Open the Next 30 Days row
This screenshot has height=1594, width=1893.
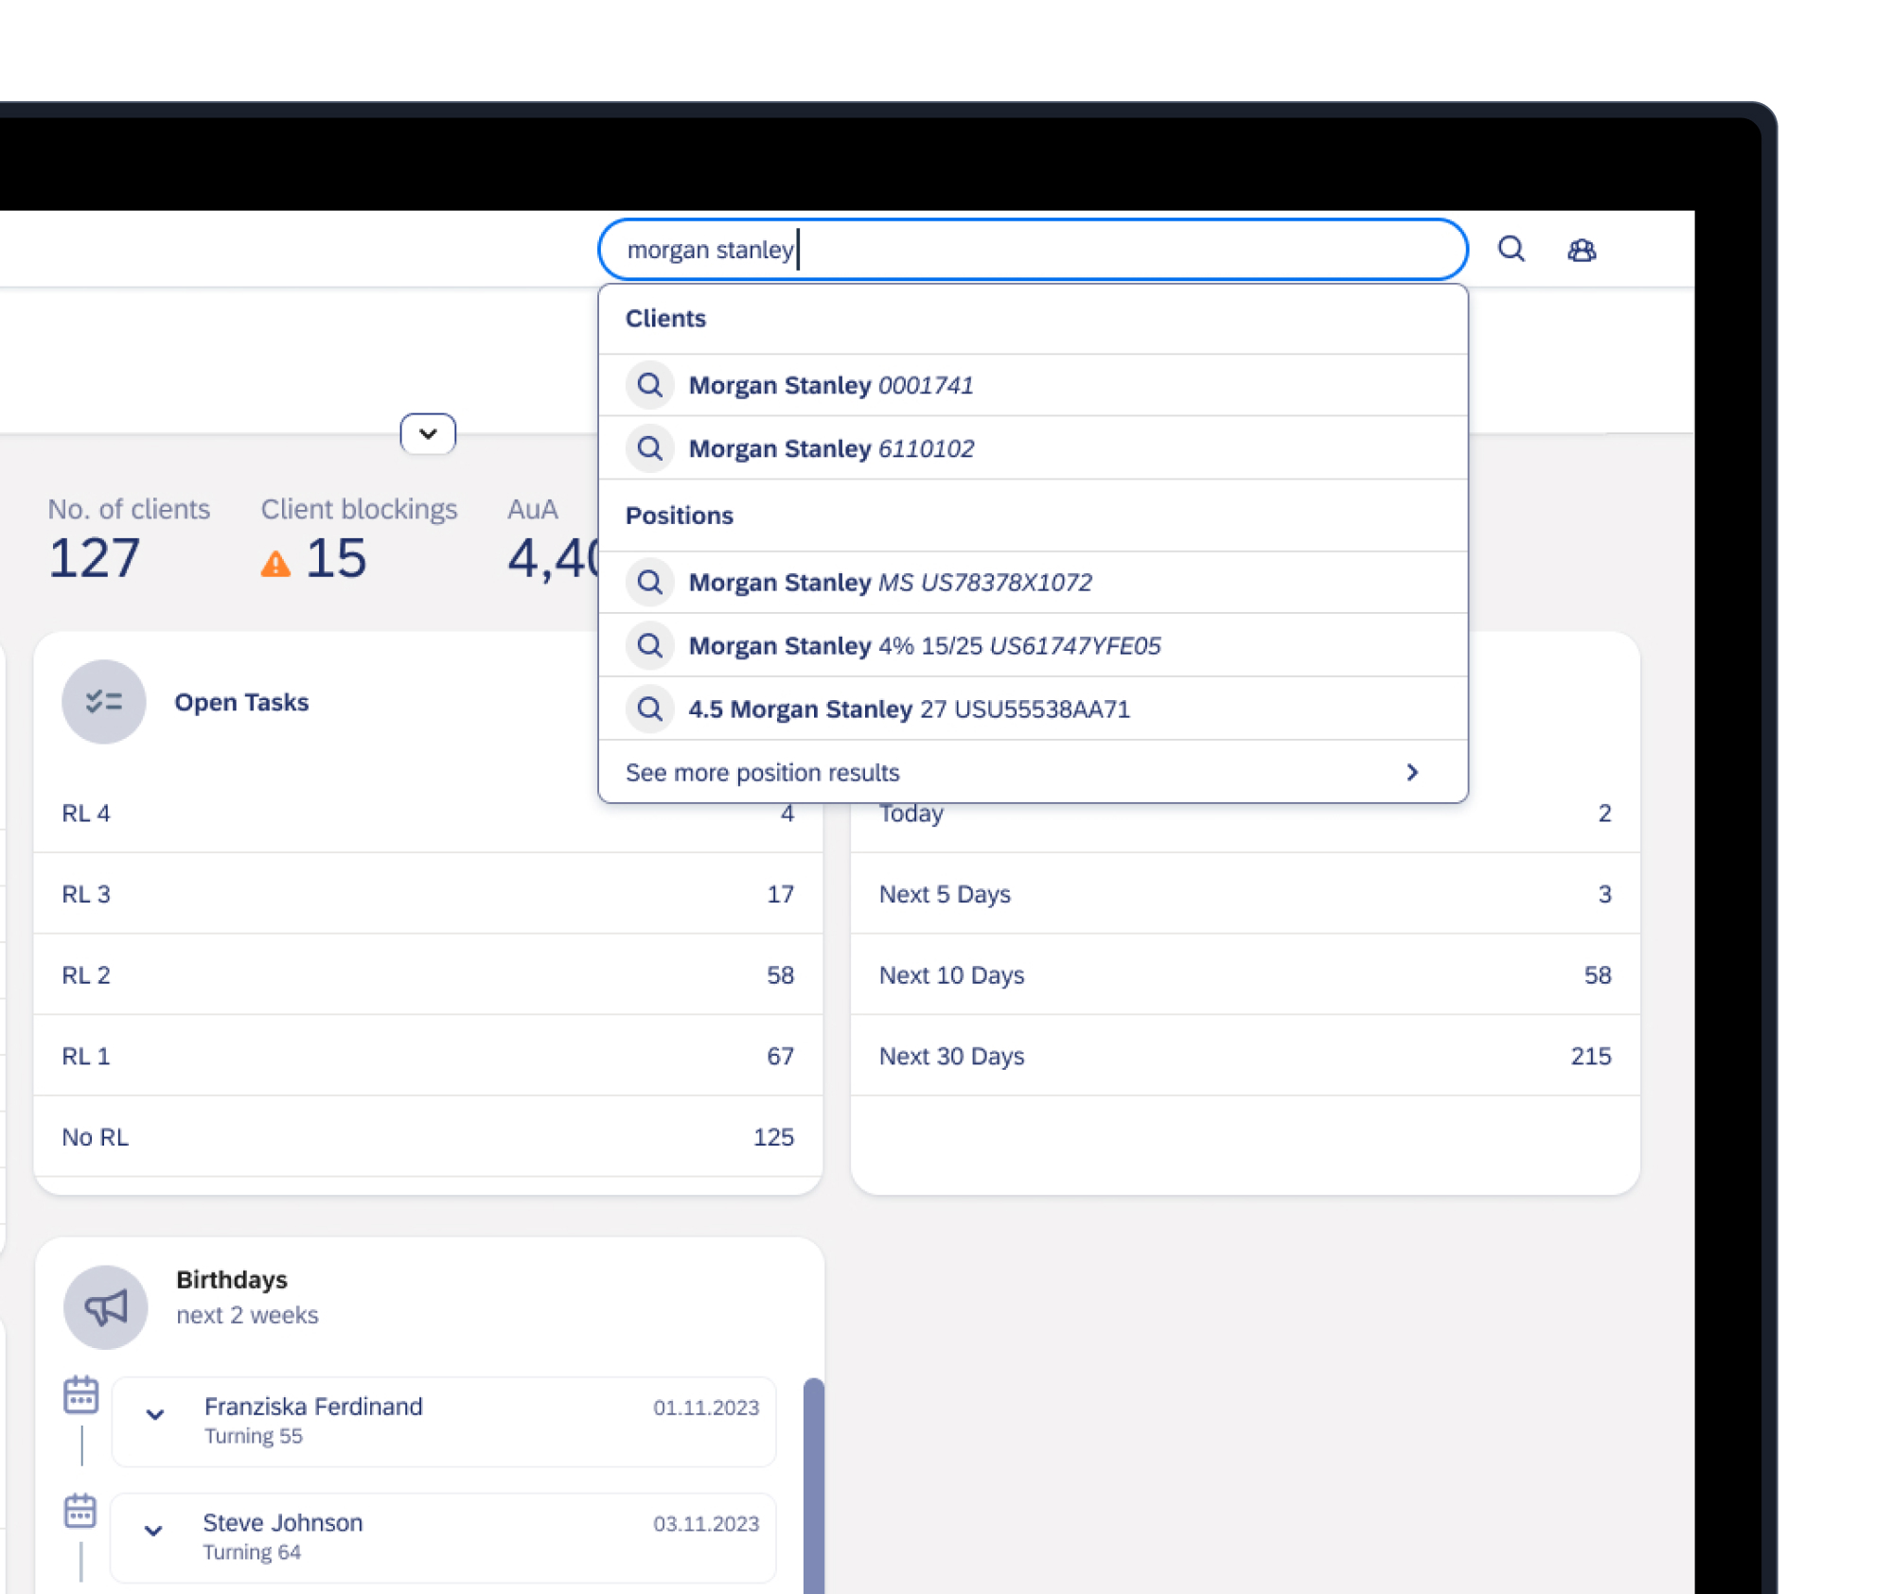pyautogui.click(x=1244, y=1056)
